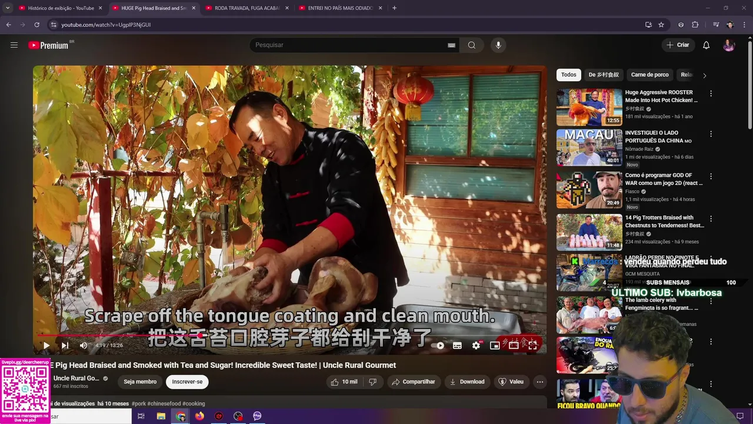This screenshot has height=424, width=753.
Task: Open options for Como é programar GOD OF WAR
Action: click(711, 176)
